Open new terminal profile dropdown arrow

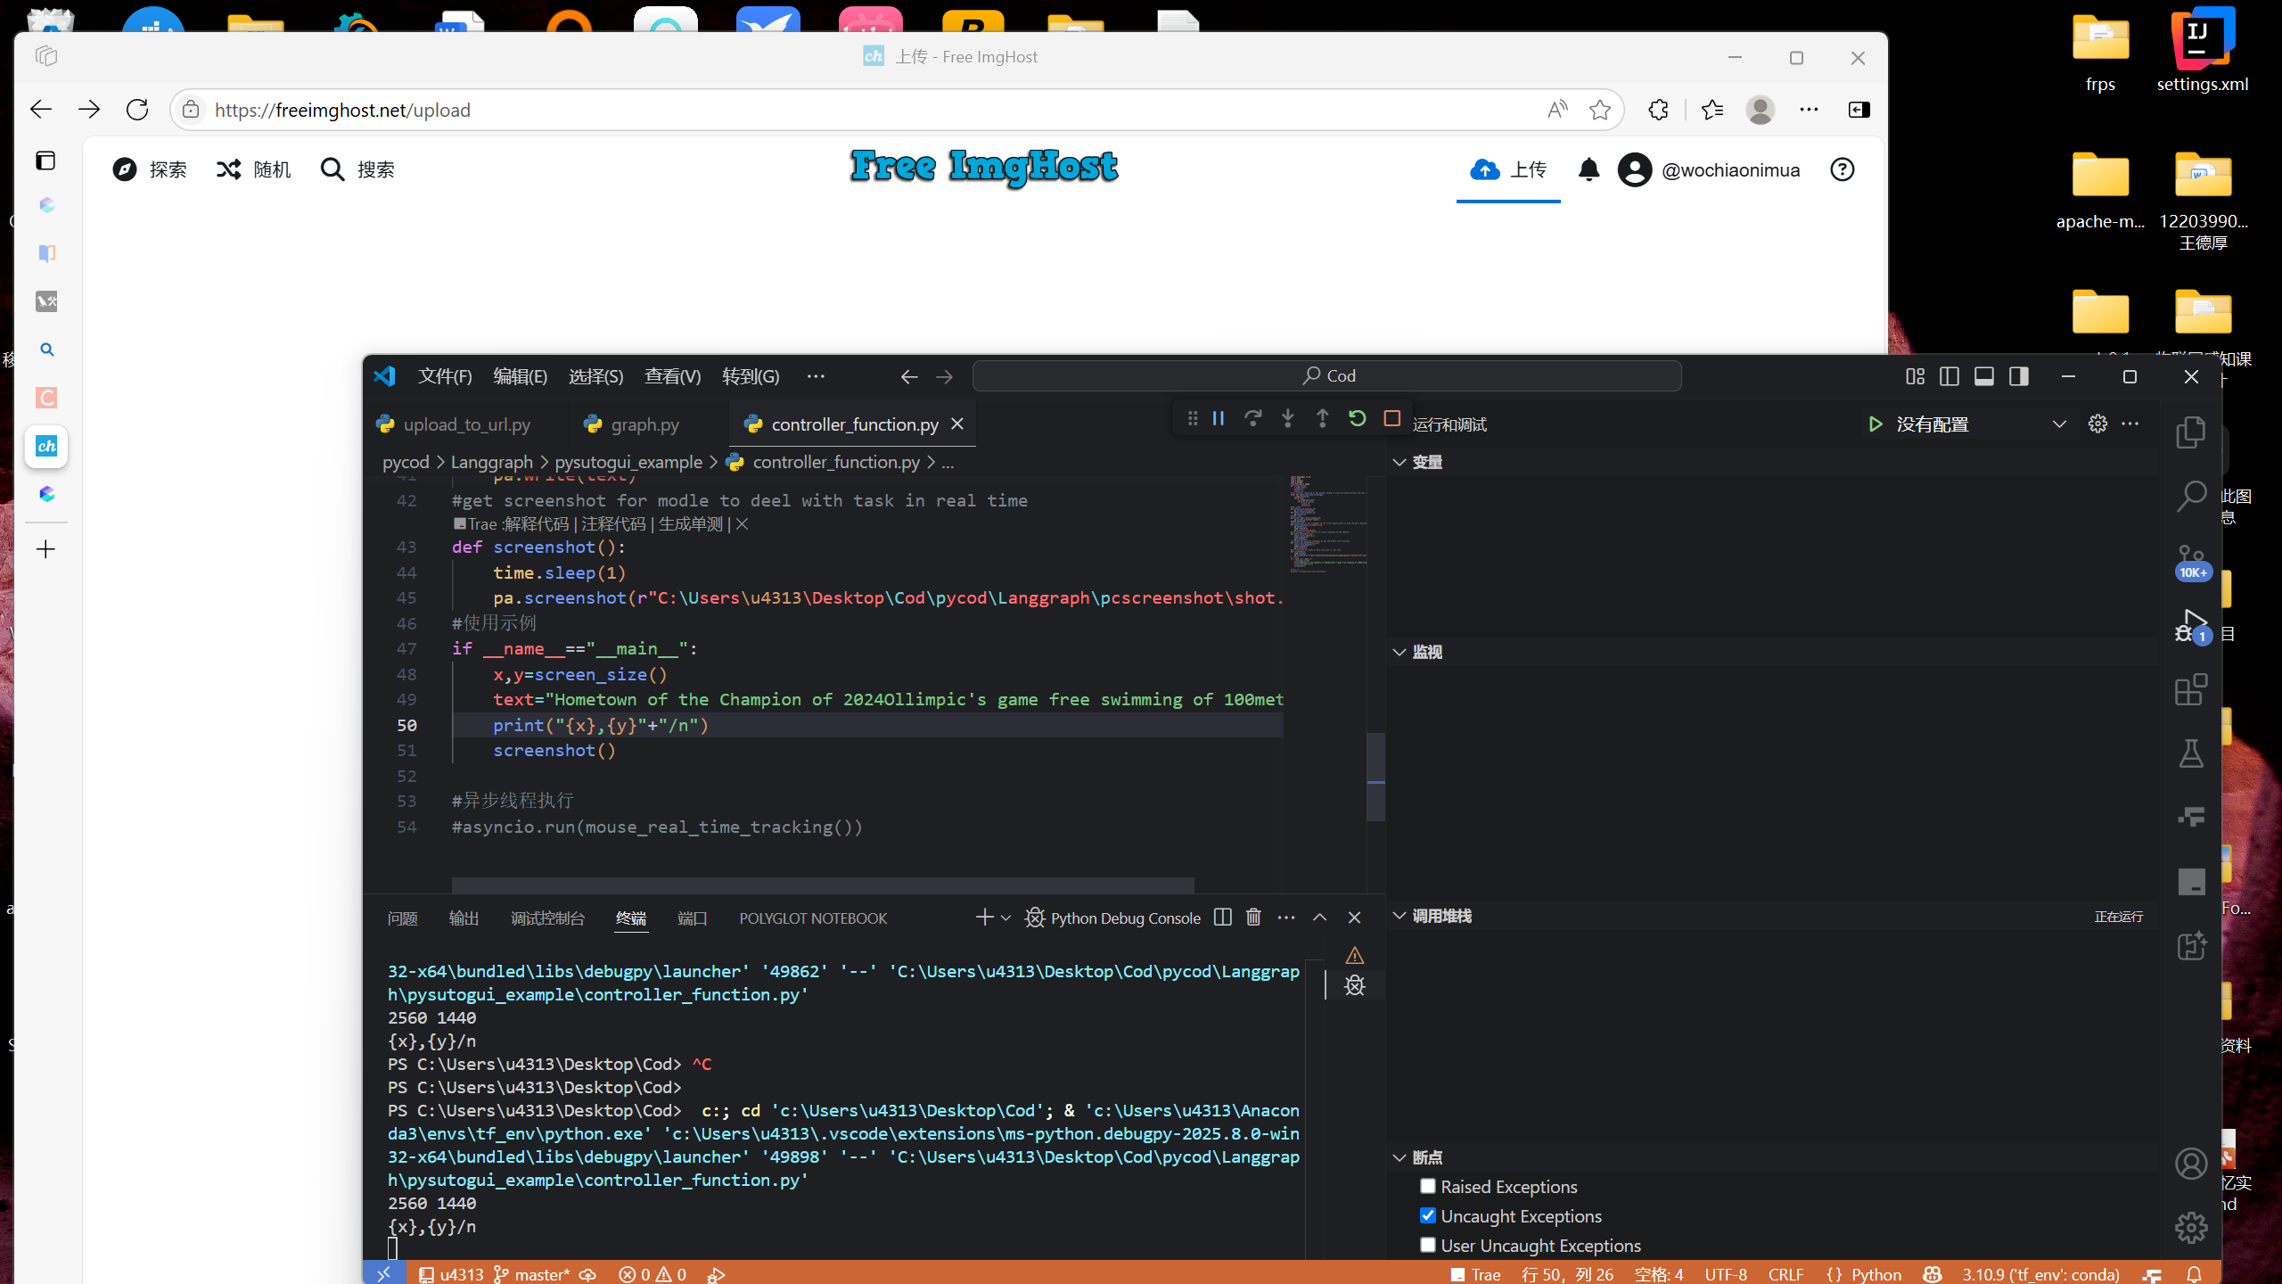[1006, 918]
